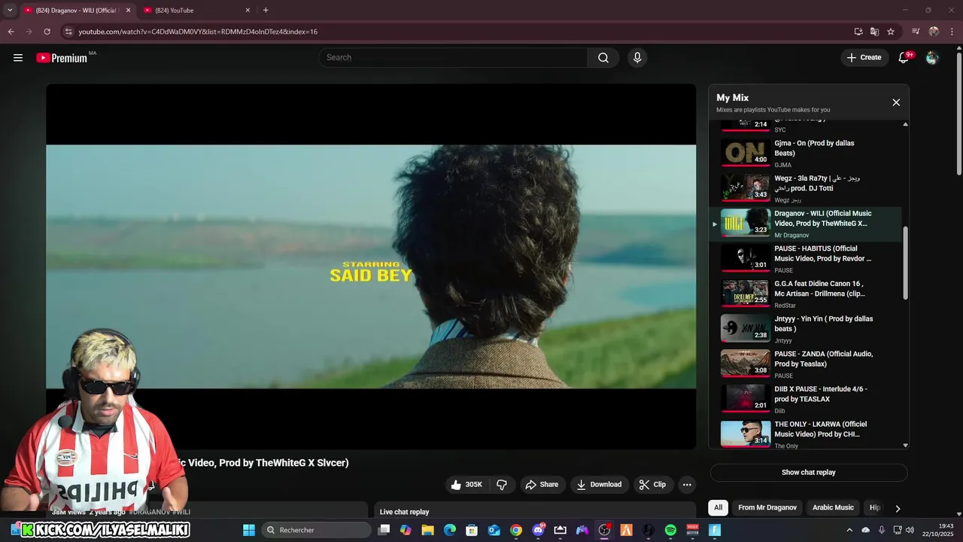Screen dimensions: 963x542
Task: Open the YouTube account avatar menu
Action: [x=932, y=58]
